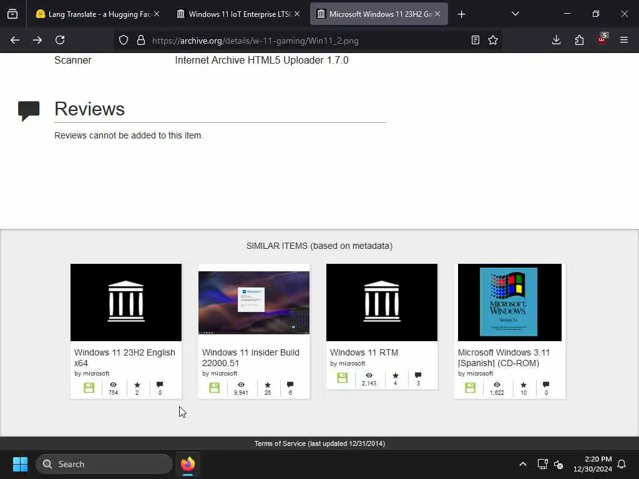Toggle reader view icon in address bar
639x479 pixels.
pos(475,40)
